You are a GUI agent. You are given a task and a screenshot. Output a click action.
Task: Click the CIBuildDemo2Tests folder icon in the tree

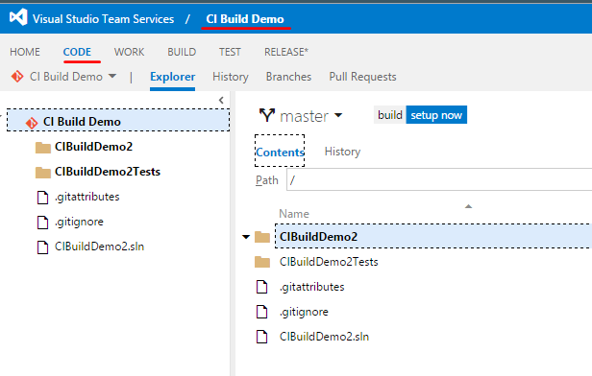(x=43, y=173)
